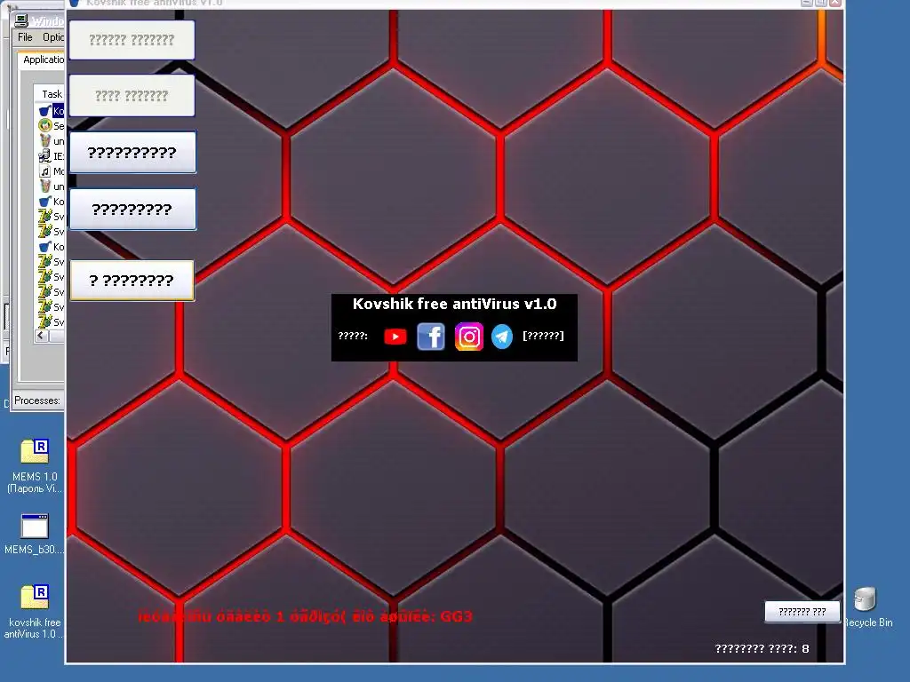This screenshot has height=682, width=910.
Task: Select the 'MEMS_b30...' desktop program icon
Action: click(x=35, y=534)
